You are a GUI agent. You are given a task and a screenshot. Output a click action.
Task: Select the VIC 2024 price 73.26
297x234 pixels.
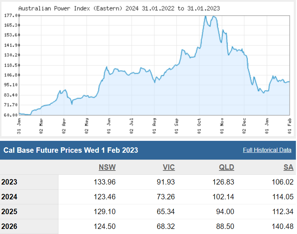point(165,197)
